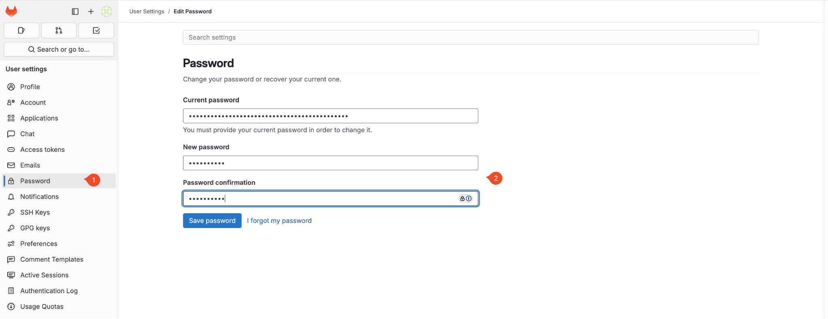This screenshot has height=319, width=828.
Task: Click the GitLab fox logo
Action: [11, 11]
